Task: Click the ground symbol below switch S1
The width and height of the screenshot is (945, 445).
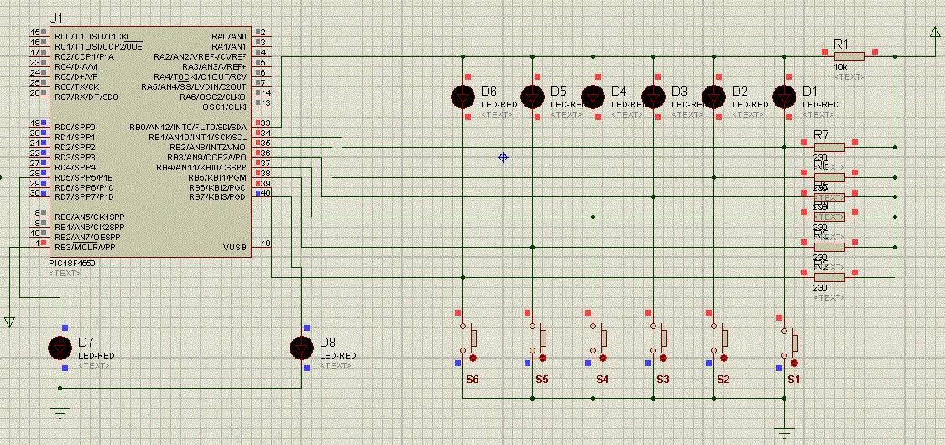Action: (x=784, y=433)
